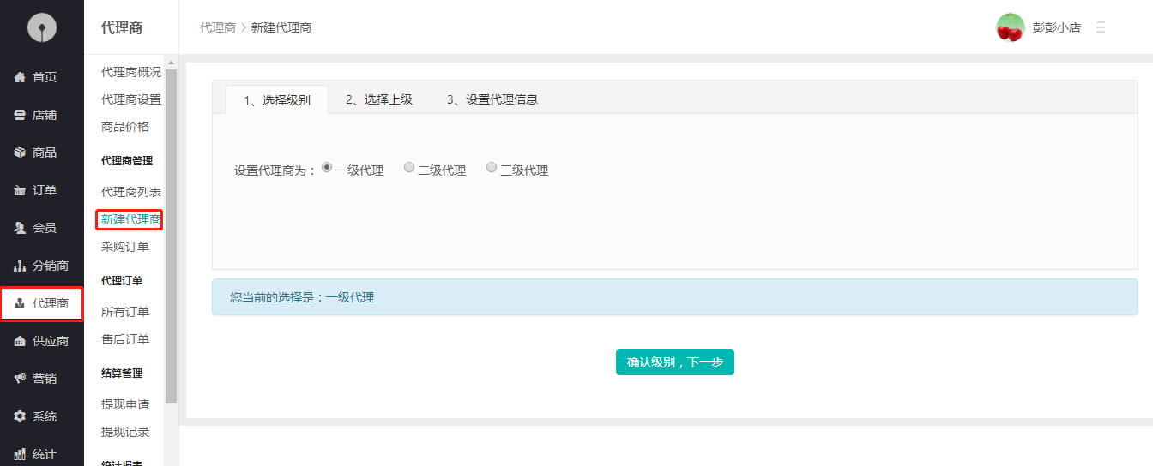Click the gear icon for 系统
Viewport: 1153px width, 466px height.
20,416
